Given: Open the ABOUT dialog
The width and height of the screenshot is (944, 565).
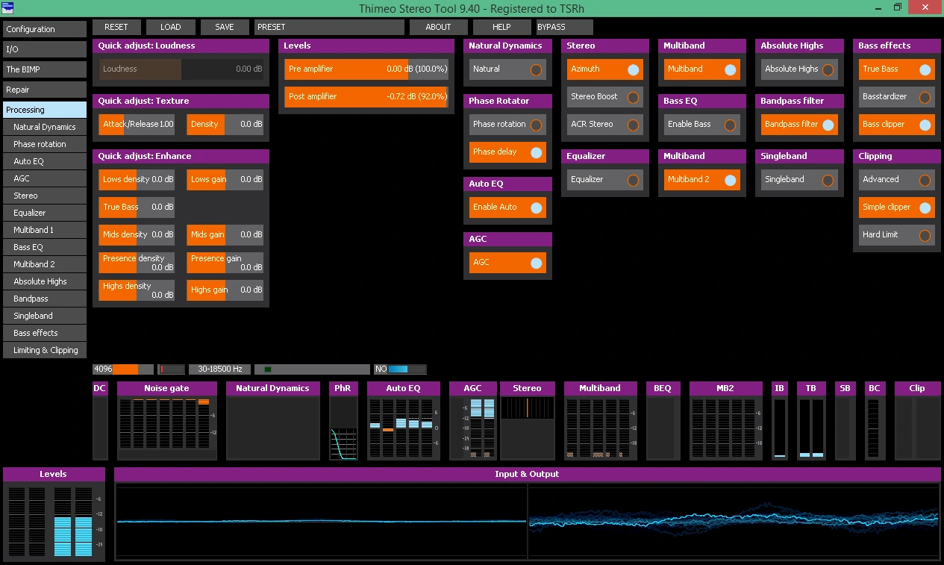Looking at the screenshot, I should point(438,27).
